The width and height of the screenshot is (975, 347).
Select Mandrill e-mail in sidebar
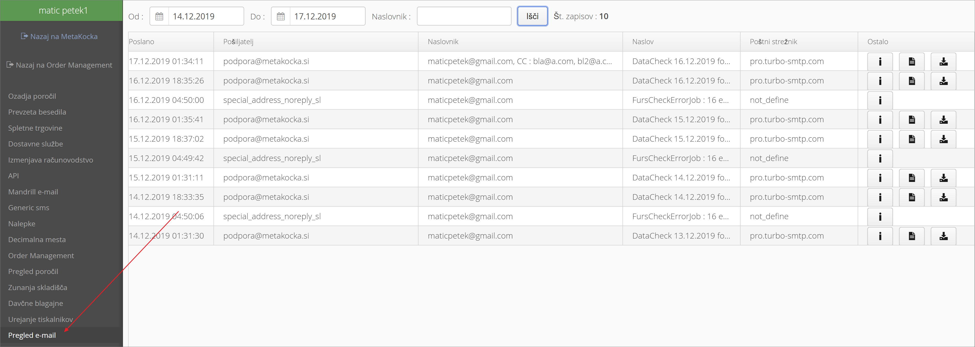[x=33, y=192]
